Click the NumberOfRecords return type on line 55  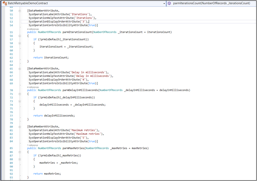49,32
